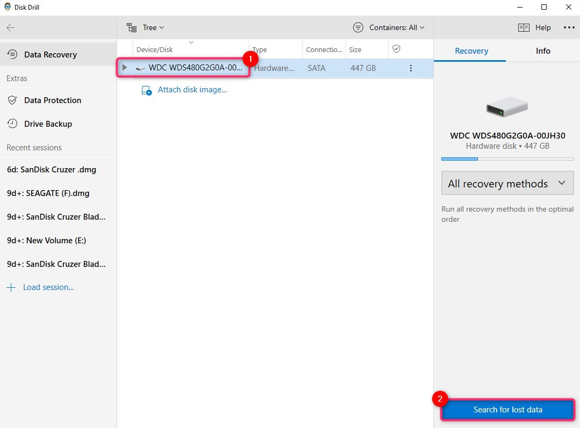Click the Data Protection shield icon in sidebar

pos(12,100)
